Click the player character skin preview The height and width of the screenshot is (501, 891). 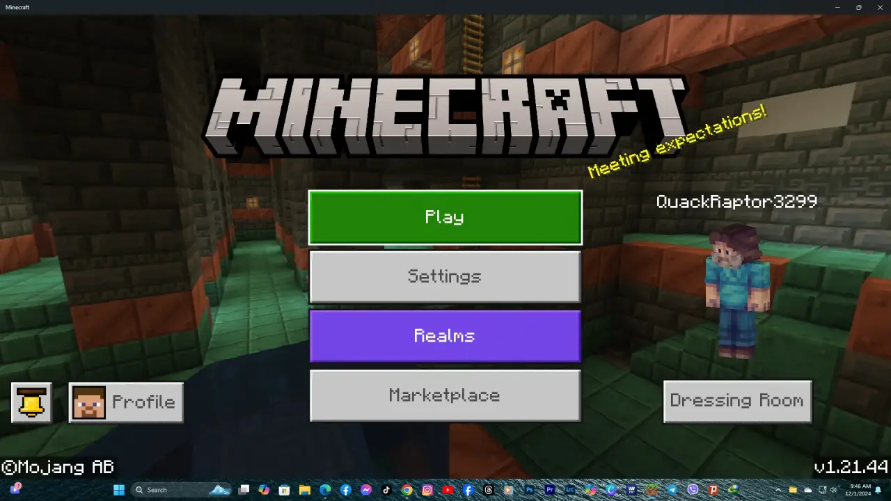tap(738, 291)
